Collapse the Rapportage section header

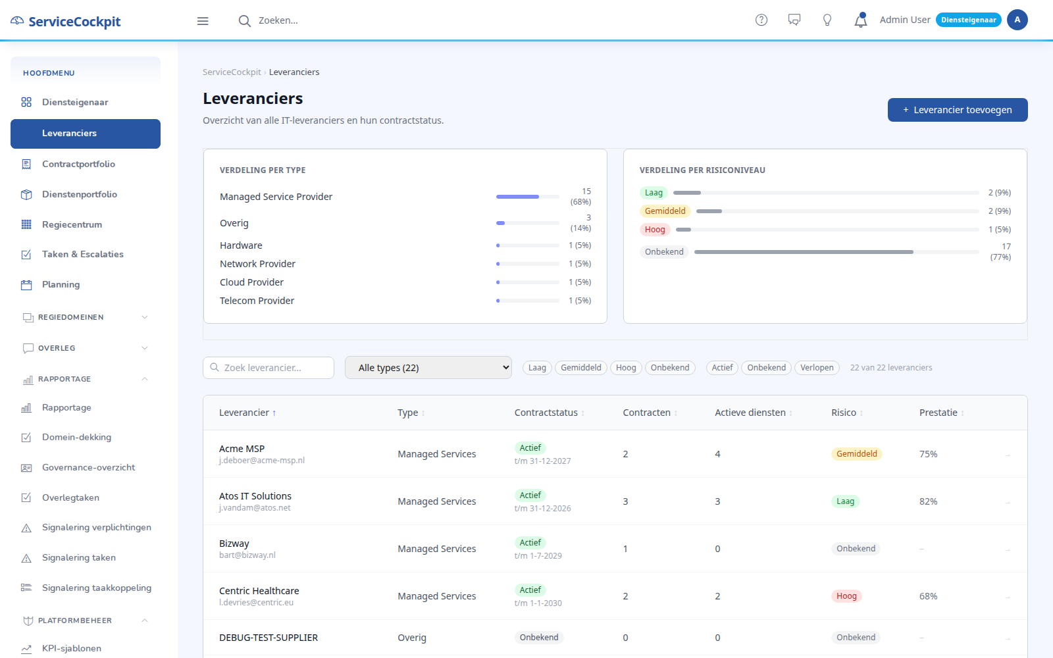(x=86, y=379)
